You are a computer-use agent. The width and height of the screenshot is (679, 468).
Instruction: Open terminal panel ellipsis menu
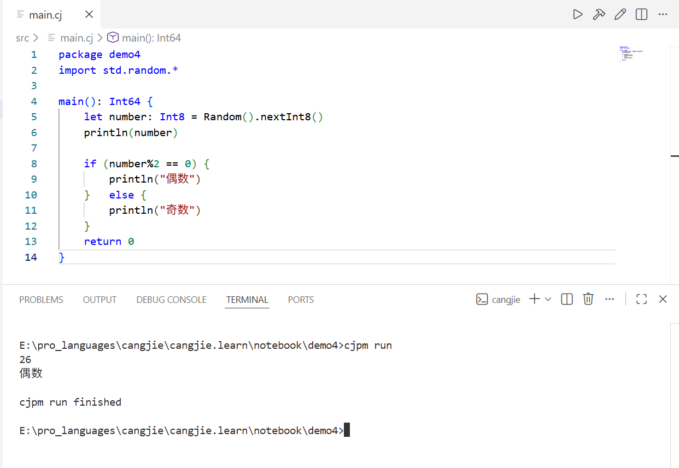(610, 299)
